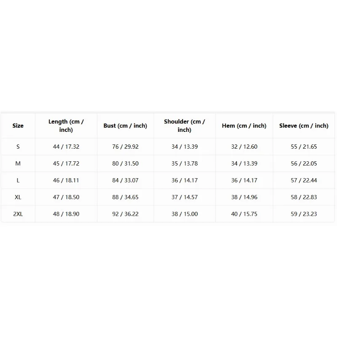Select the Length (cm / inch) header
This screenshot has height=337, width=337.
pyautogui.click(x=66, y=126)
